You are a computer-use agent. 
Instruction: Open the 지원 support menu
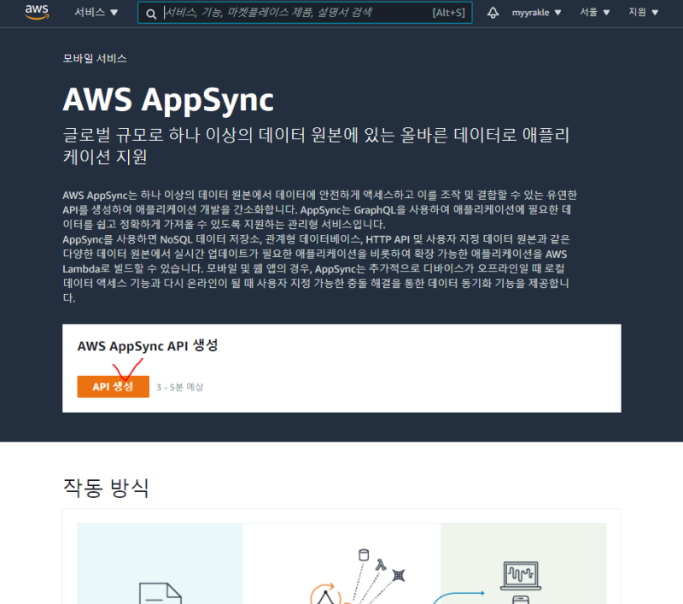(x=642, y=13)
